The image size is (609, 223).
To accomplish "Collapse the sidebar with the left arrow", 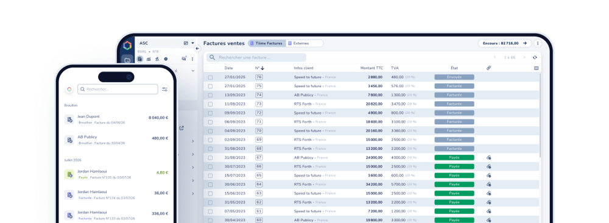I will (197, 49).
